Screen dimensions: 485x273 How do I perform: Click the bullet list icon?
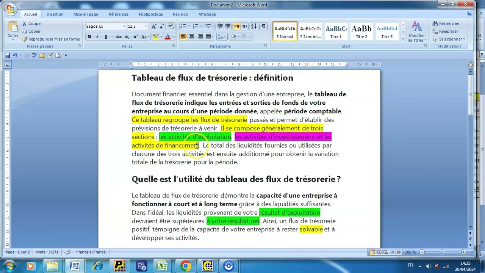tap(183, 26)
